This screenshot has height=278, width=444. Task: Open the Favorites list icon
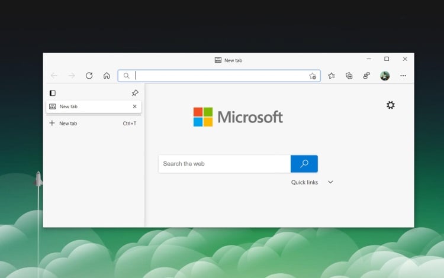(332, 76)
